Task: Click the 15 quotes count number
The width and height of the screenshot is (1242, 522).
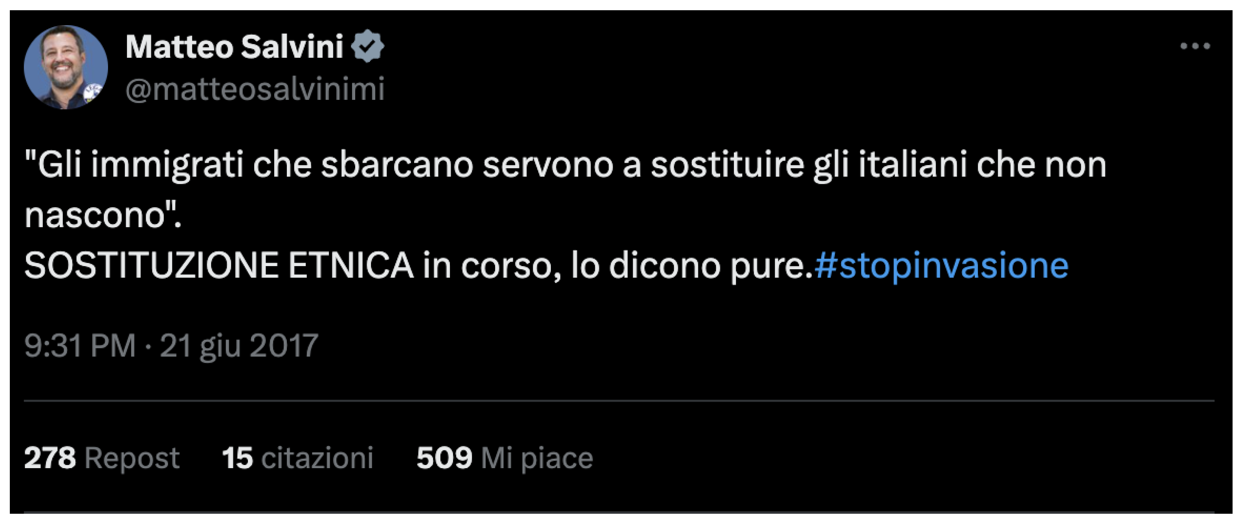Action: coord(237,458)
